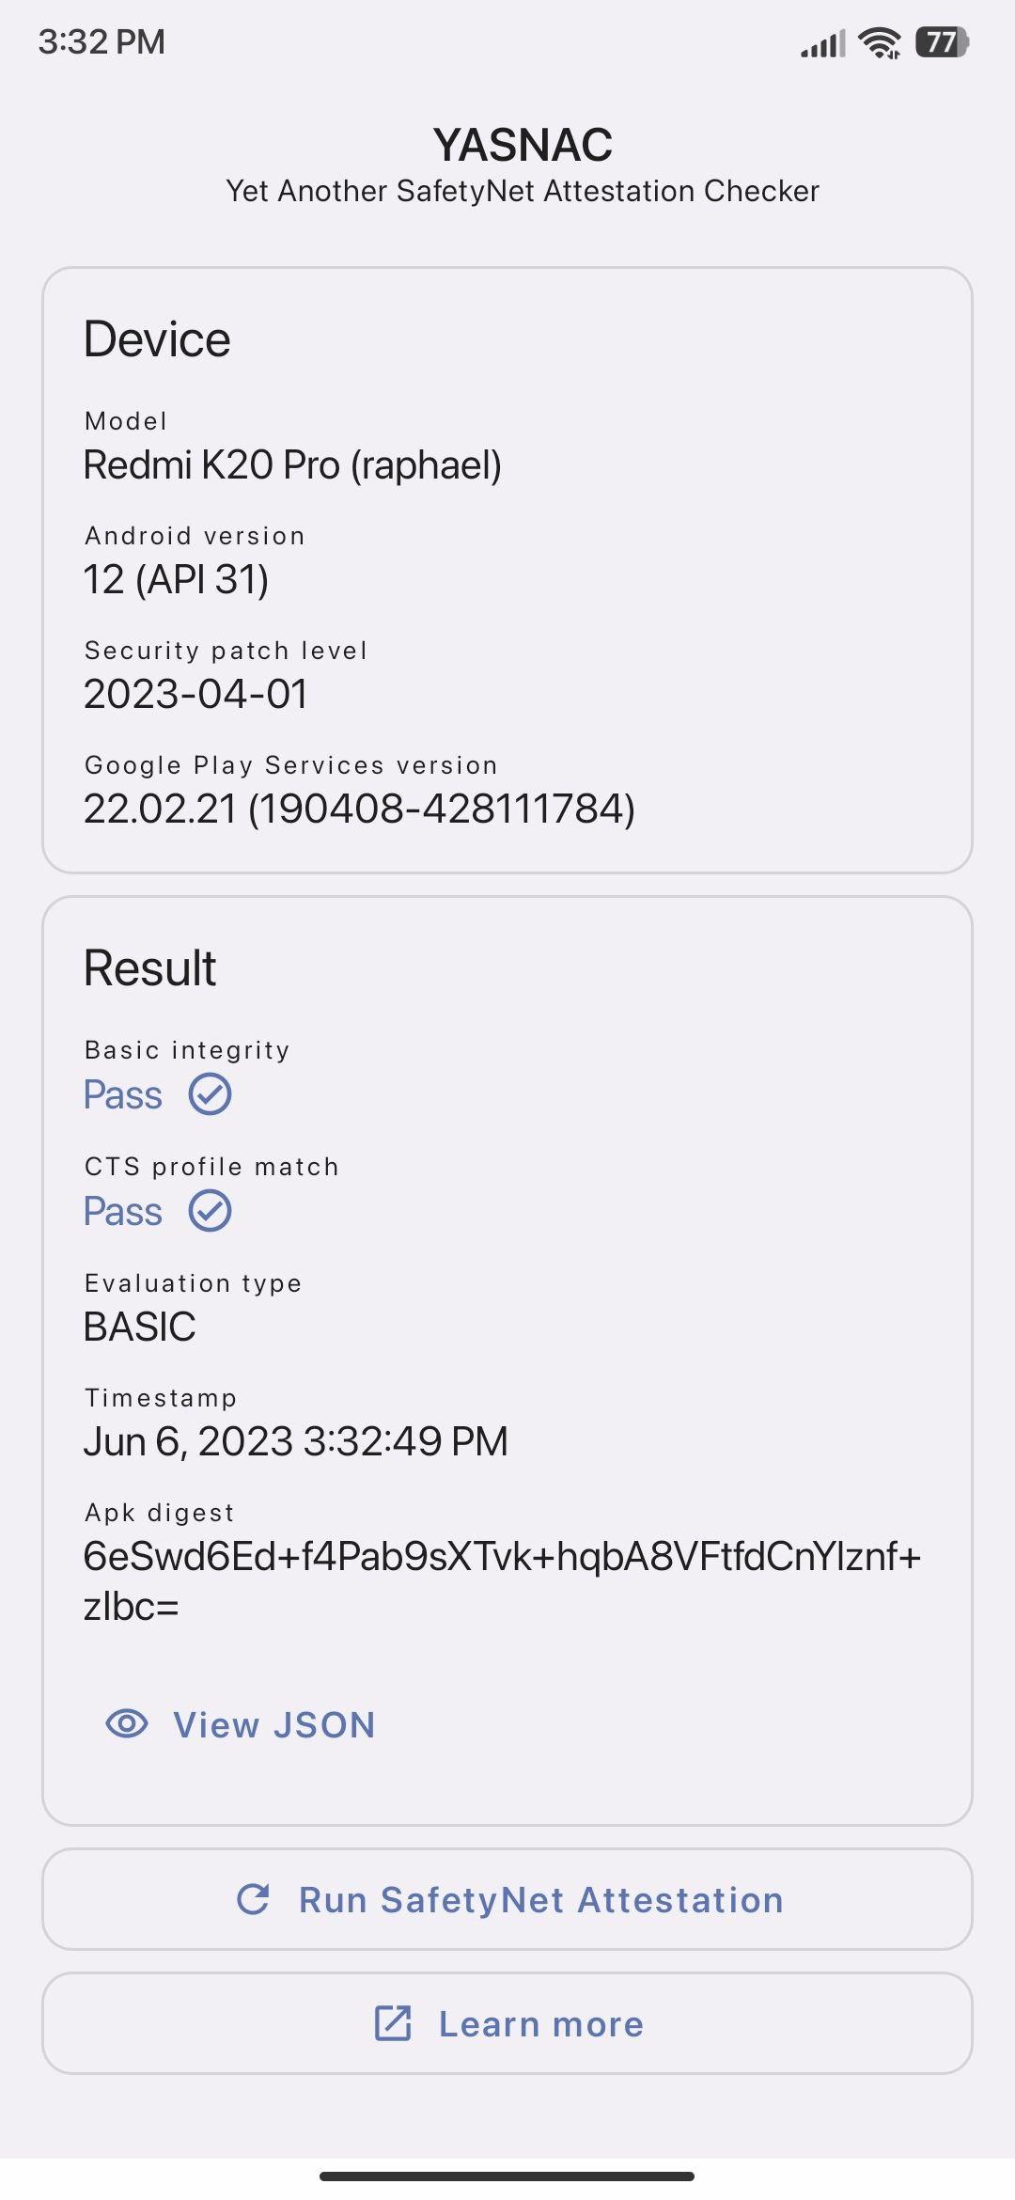Tap the Redmi K20 Pro model name
1015x2200 pixels.
292,464
